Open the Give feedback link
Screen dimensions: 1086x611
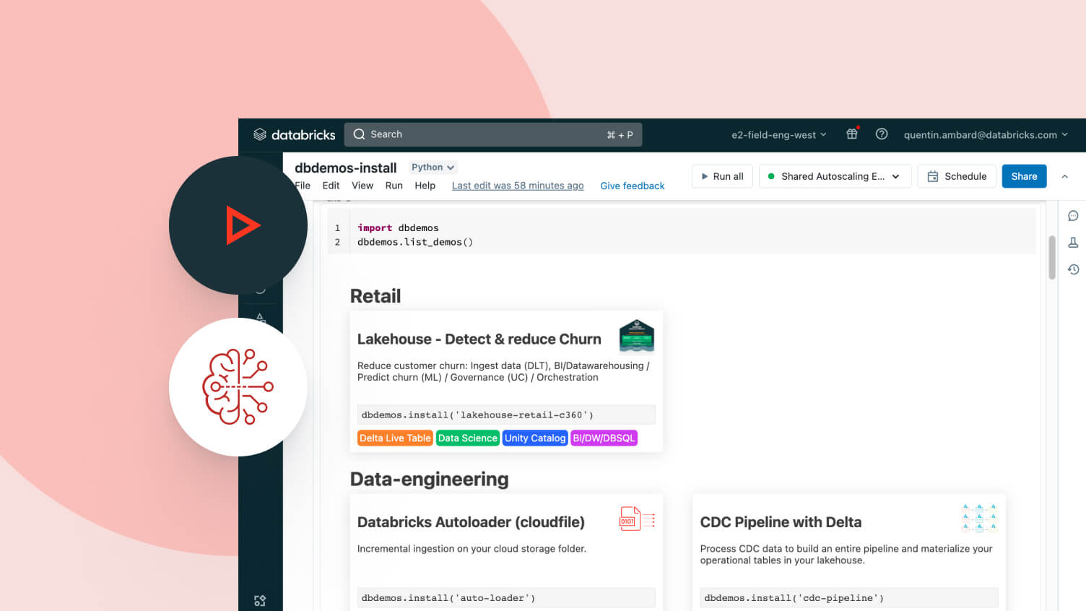click(x=633, y=186)
